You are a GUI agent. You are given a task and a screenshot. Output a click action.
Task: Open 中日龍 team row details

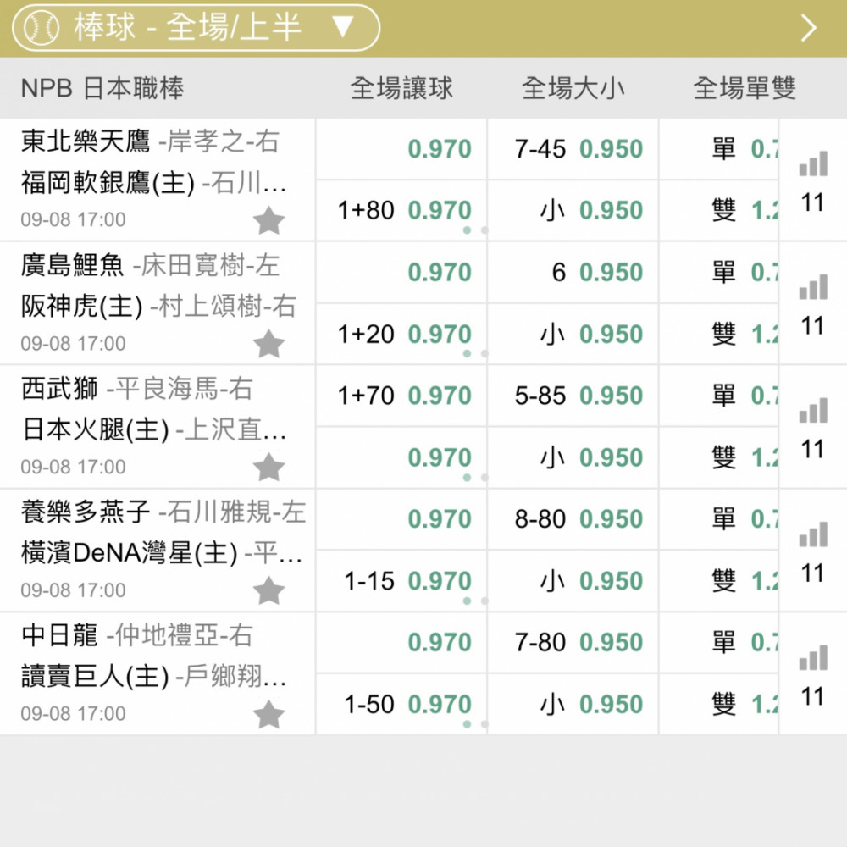(137, 634)
